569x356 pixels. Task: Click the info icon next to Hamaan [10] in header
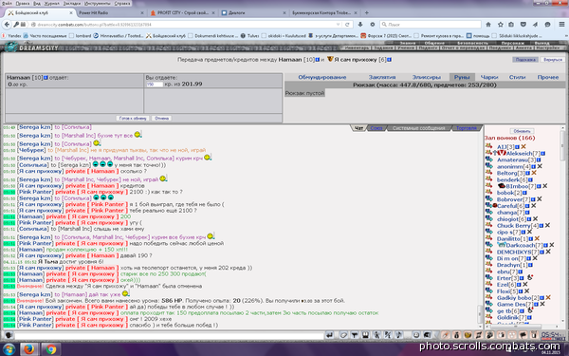[x=318, y=60]
